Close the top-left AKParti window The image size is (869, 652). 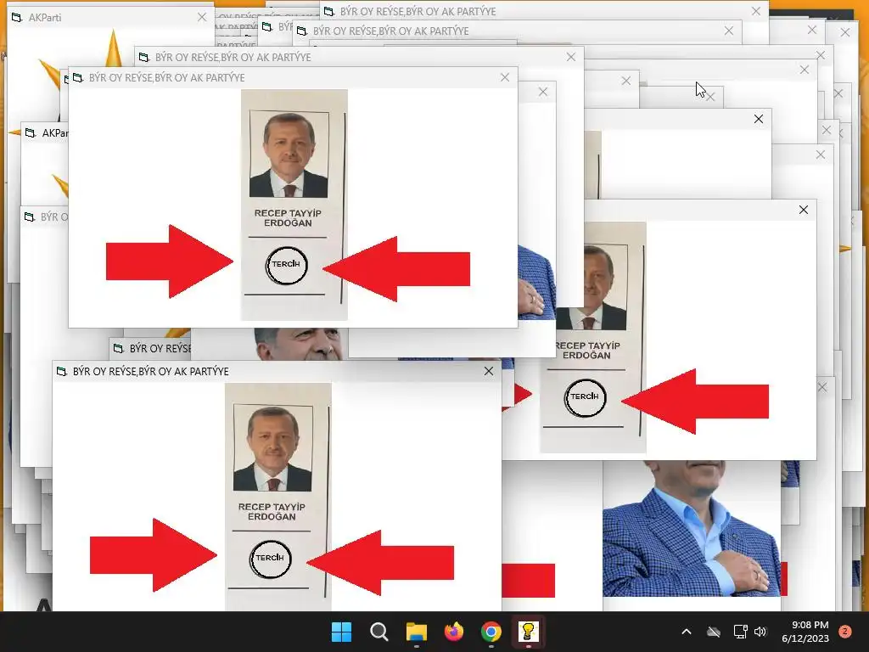click(202, 17)
